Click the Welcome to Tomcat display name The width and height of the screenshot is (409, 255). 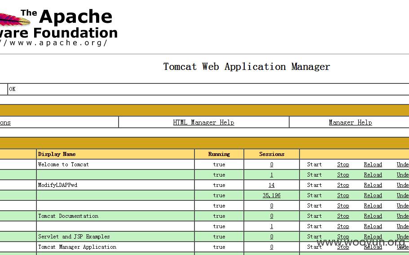[x=63, y=164]
